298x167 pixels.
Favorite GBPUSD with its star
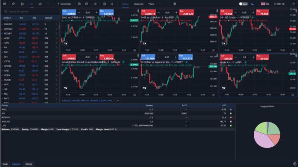click(57, 29)
